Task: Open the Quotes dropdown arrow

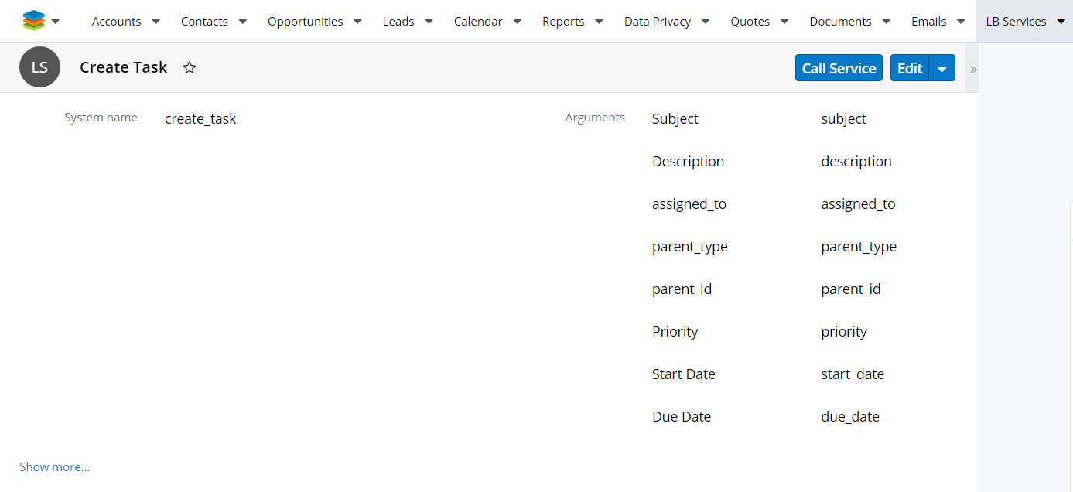Action: (784, 22)
